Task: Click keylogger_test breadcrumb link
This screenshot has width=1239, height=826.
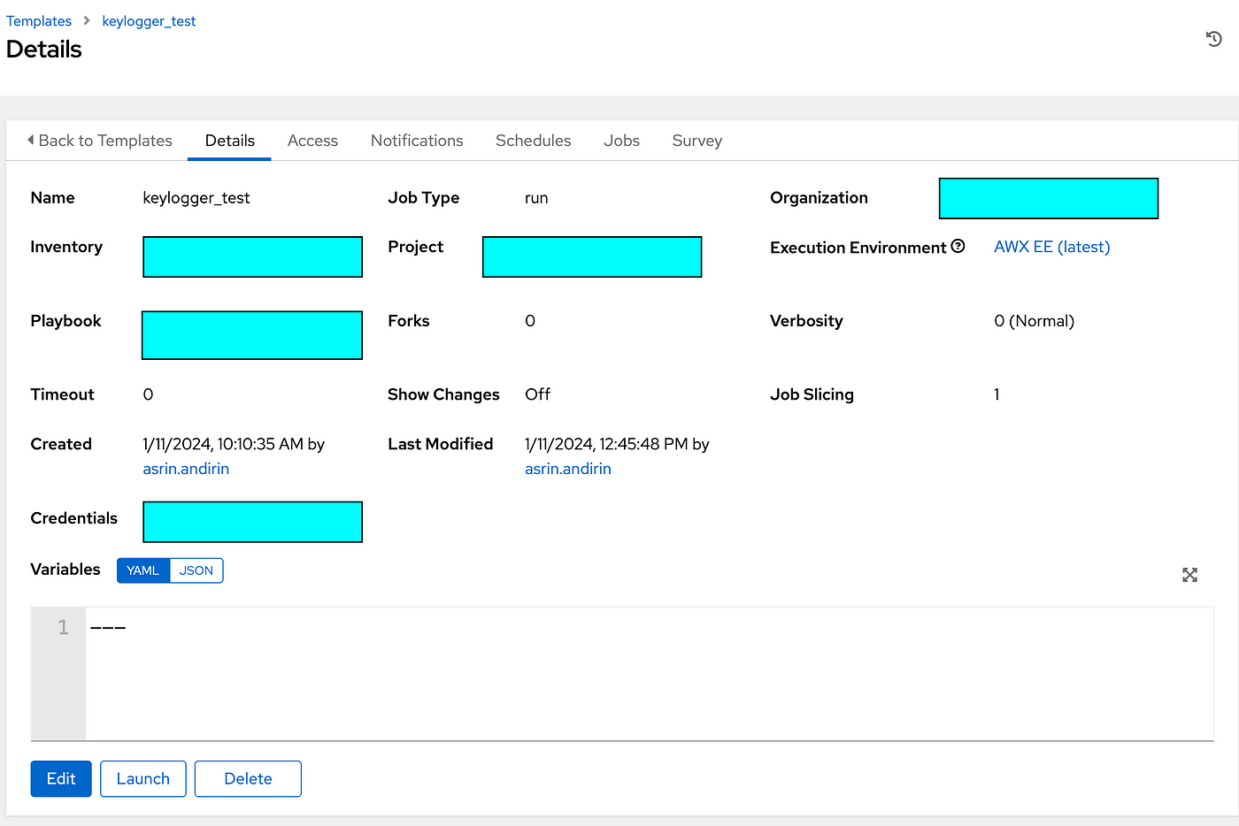Action: point(149,21)
